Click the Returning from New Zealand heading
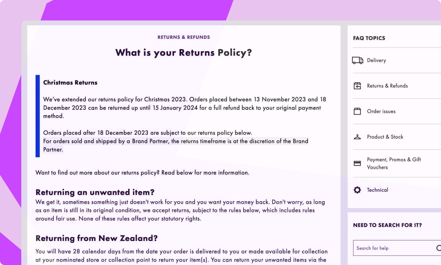Viewport: 441px width, 265px height. click(96, 238)
